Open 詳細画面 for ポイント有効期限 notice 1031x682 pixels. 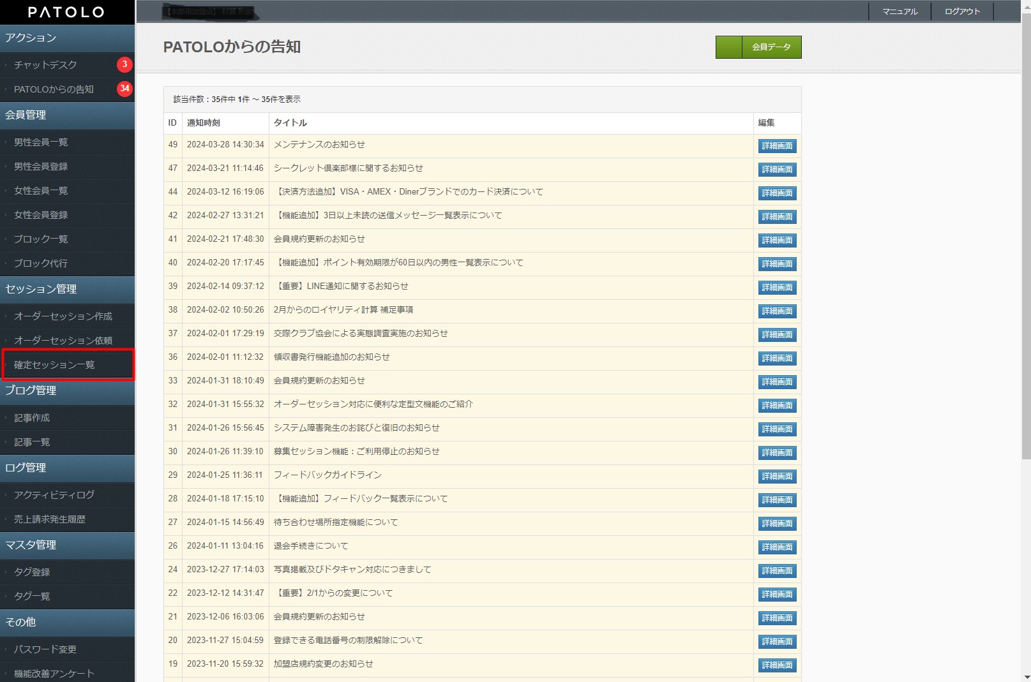tap(777, 264)
